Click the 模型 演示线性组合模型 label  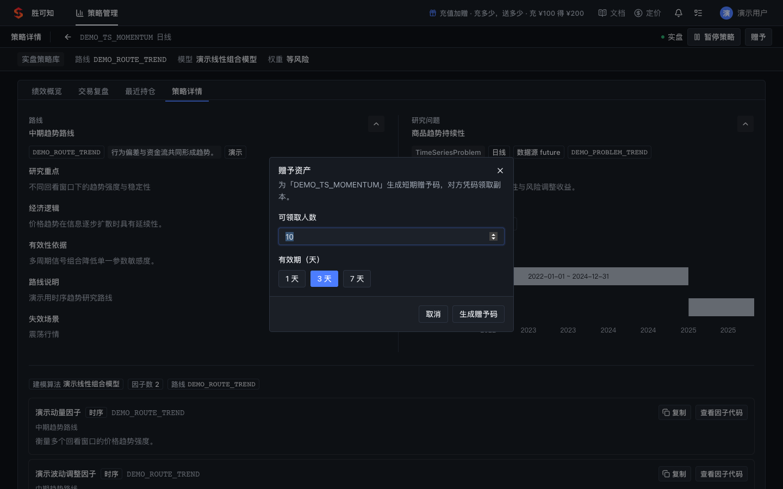(x=217, y=59)
